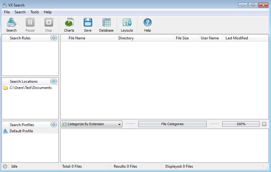This screenshot has height=172, width=271.
Task: Open the File menu
Action: [7, 12]
